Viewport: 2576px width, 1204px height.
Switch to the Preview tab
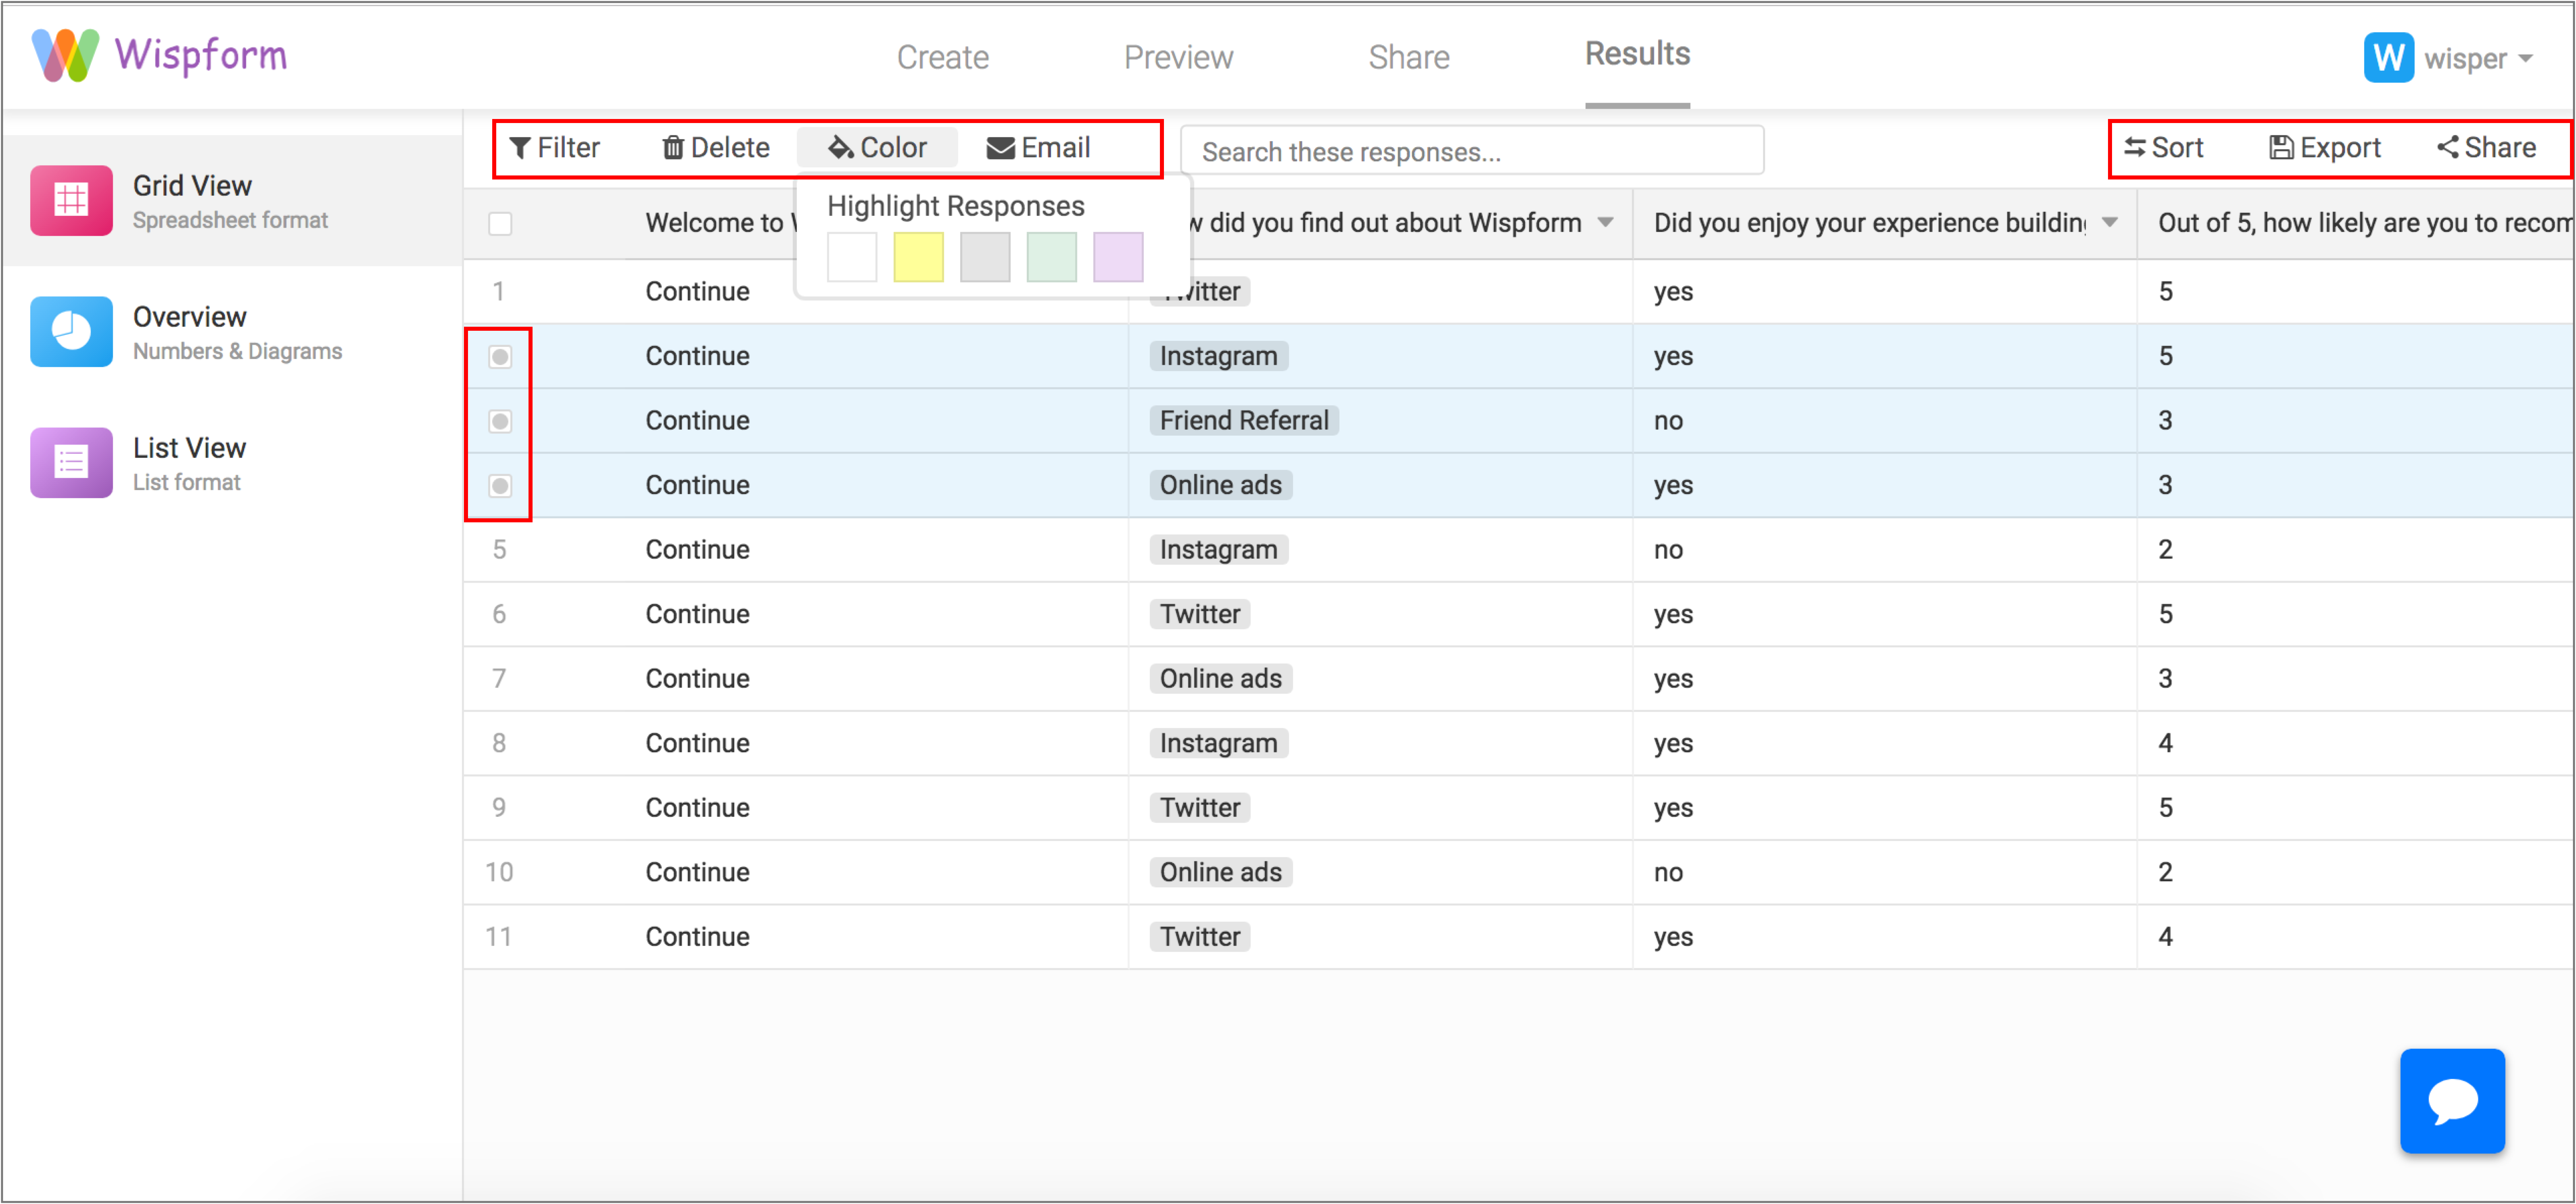(x=1178, y=57)
